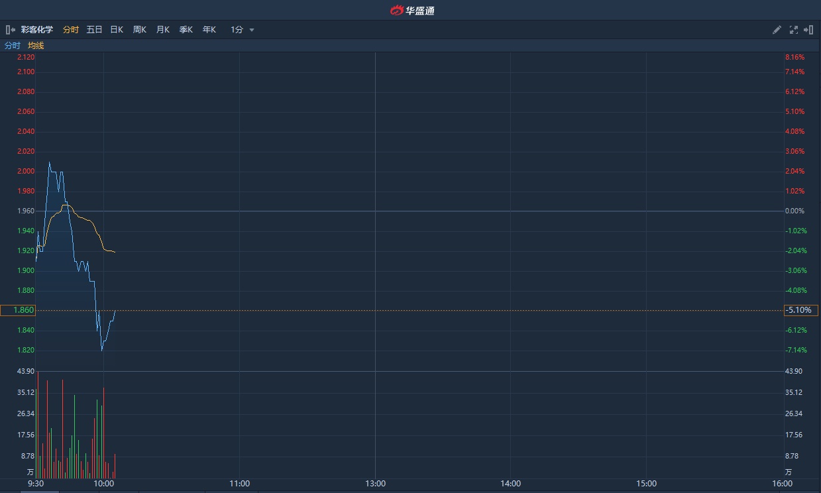821x493 pixels.
Task: Click the 彩客化学 stock name
Action: pos(37,30)
